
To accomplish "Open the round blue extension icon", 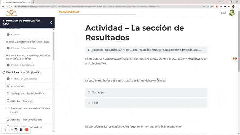I will [x=221, y=7].
